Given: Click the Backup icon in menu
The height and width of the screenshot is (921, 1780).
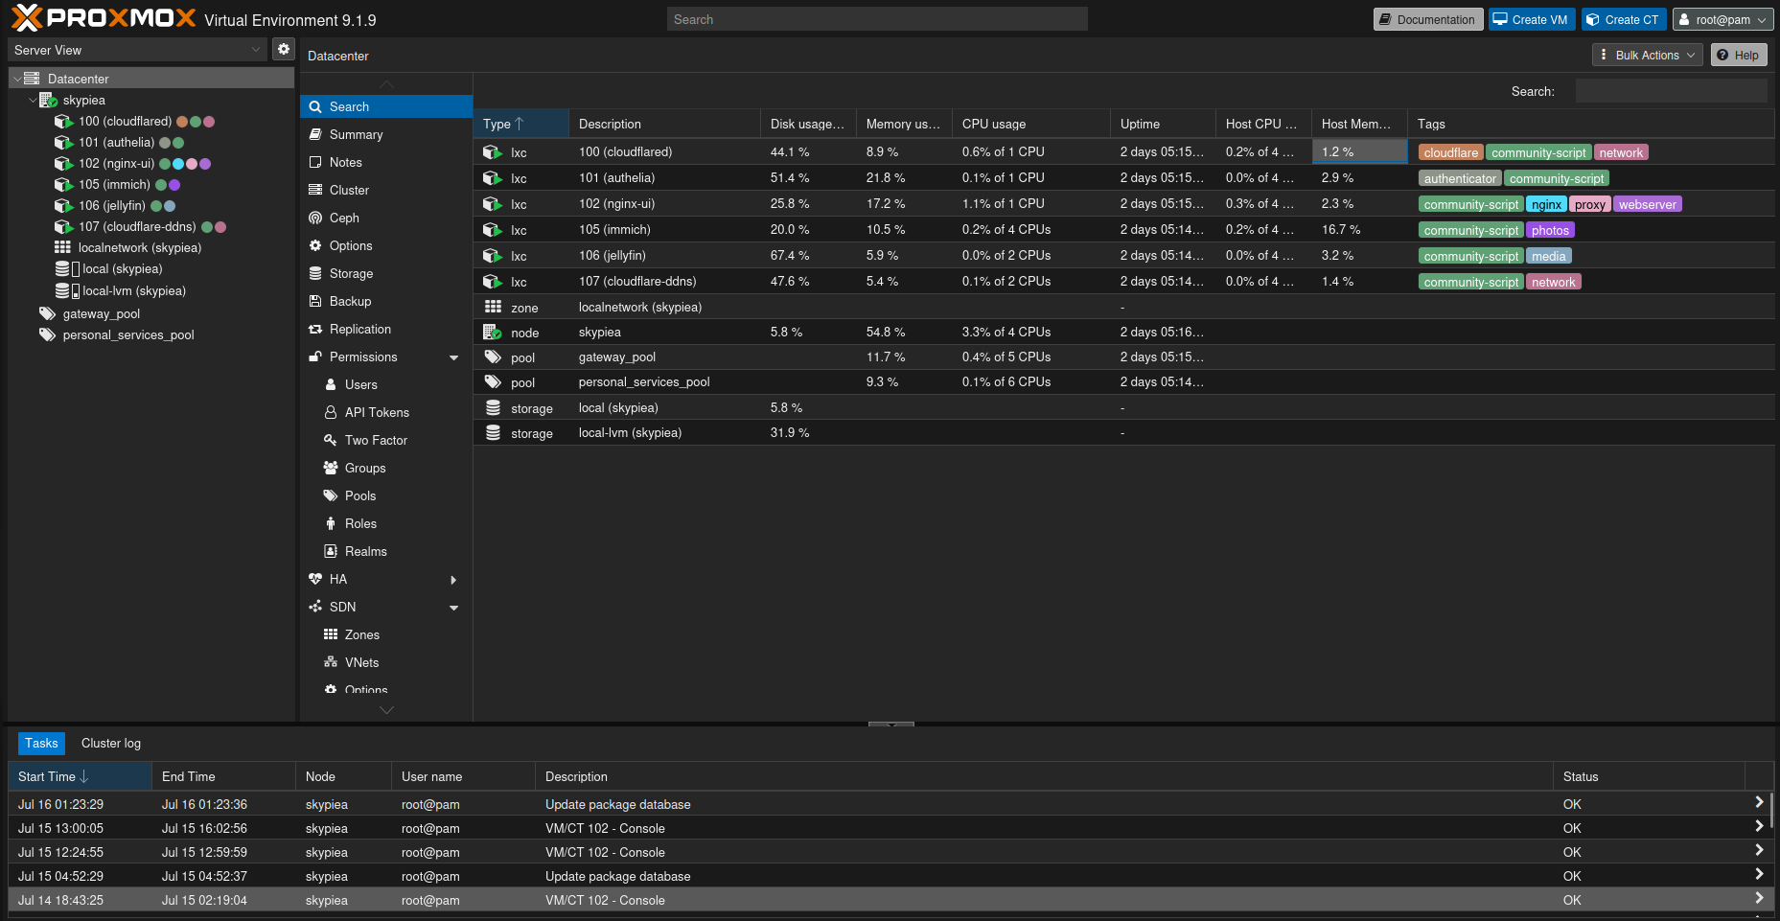Looking at the screenshot, I should (314, 301).
